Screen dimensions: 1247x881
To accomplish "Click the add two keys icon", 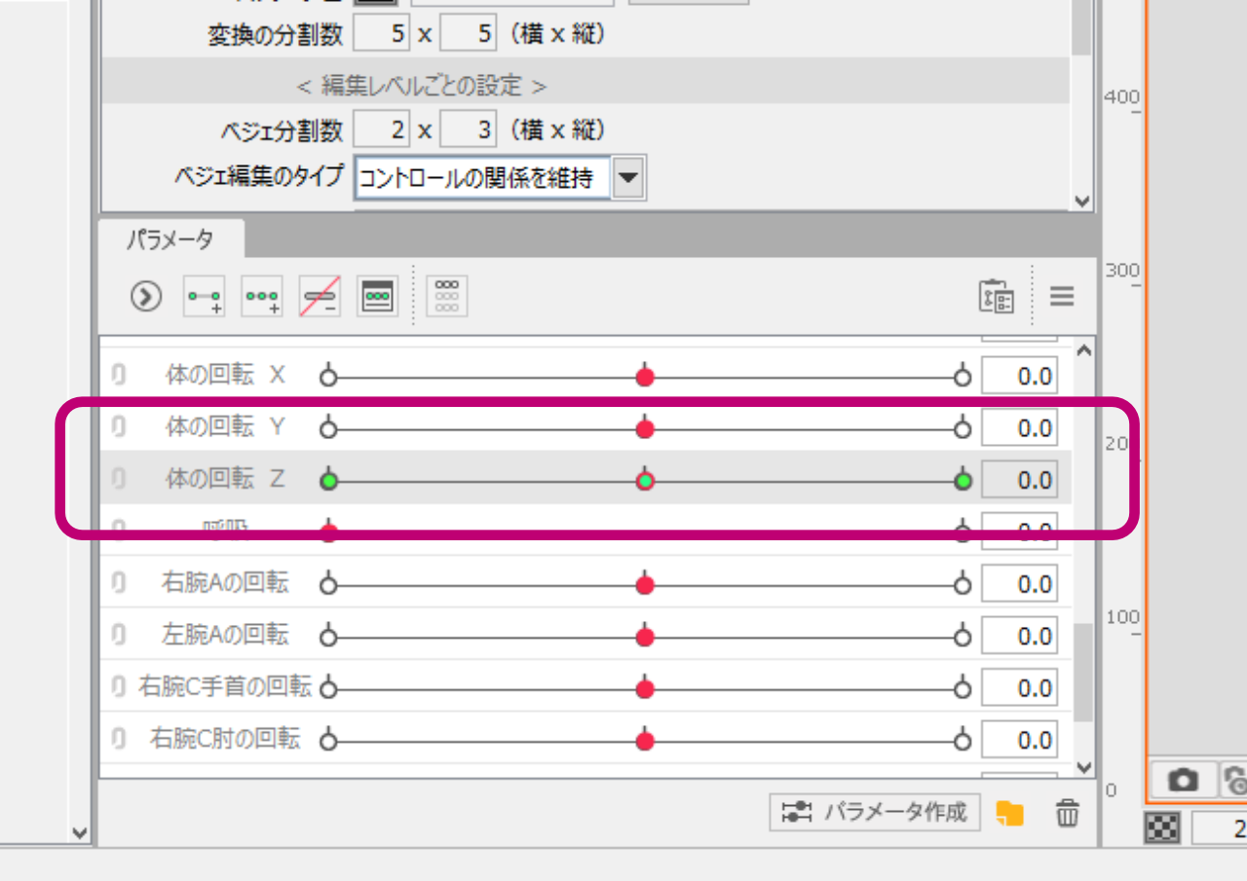I will (204, 297).
